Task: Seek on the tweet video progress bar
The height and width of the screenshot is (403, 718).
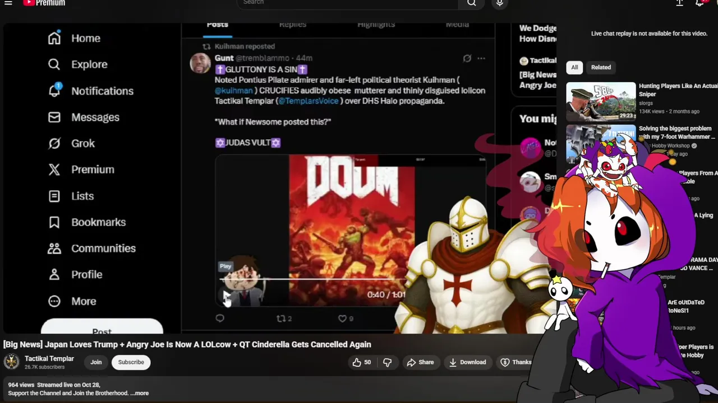Action: pos(313,279)
